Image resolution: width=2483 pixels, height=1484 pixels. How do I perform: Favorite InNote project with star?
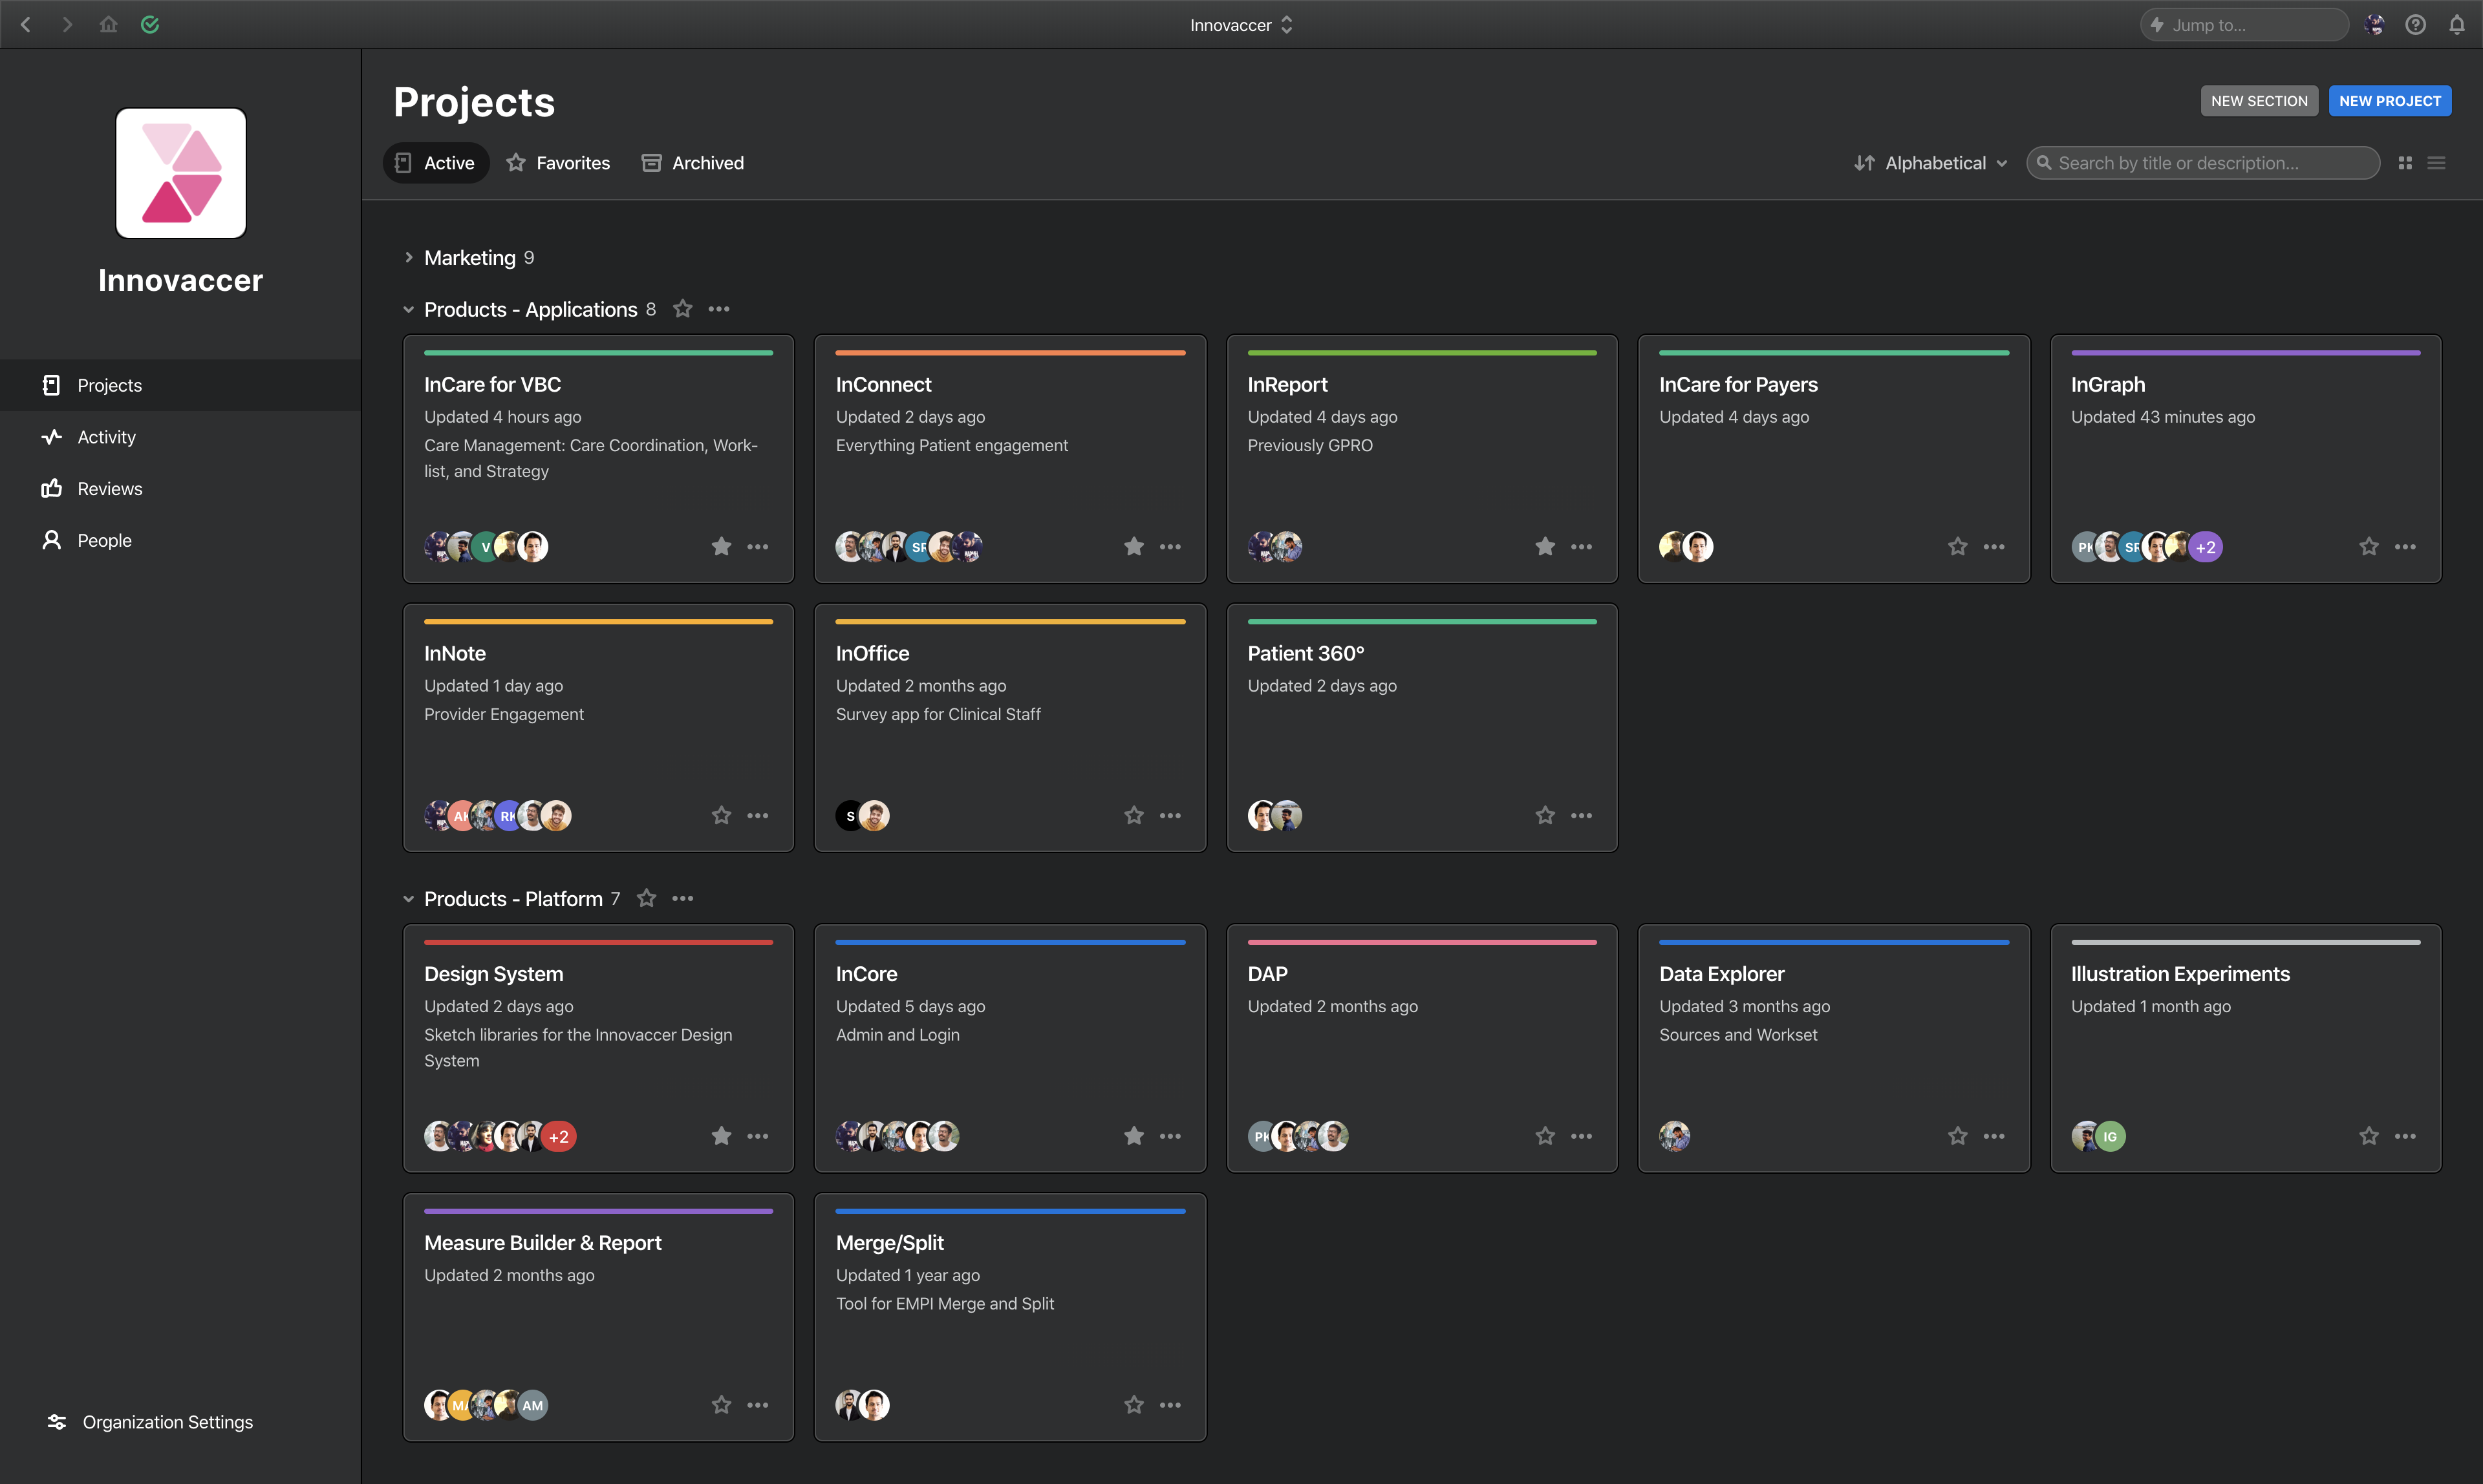(x=721, y=815)
